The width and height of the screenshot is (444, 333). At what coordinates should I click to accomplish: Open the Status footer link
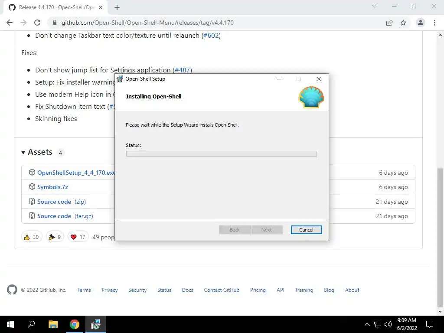(164, 290)
